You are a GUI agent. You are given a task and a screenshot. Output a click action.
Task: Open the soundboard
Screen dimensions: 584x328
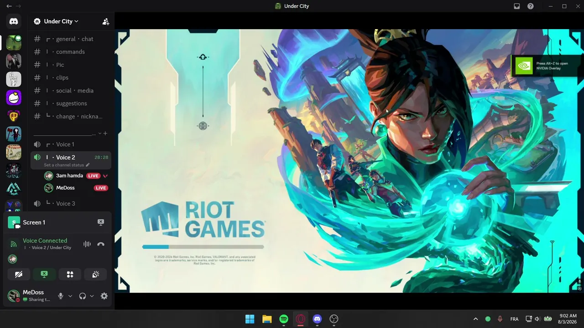(x=96, y=274)
